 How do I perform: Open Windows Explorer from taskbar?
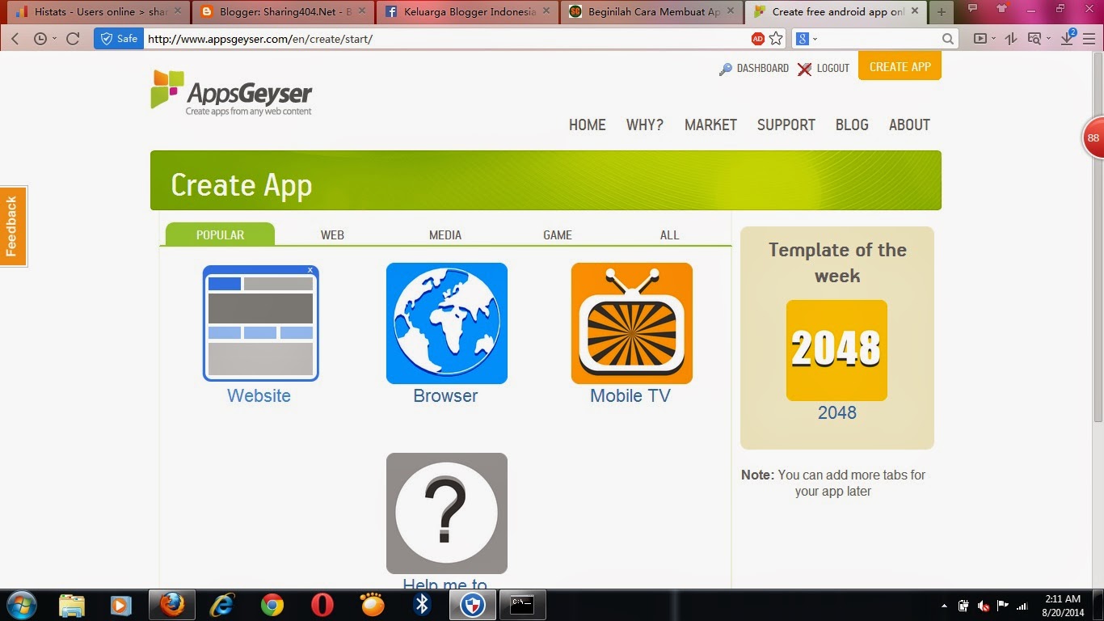pyautogui.click(x=72, y=605)
